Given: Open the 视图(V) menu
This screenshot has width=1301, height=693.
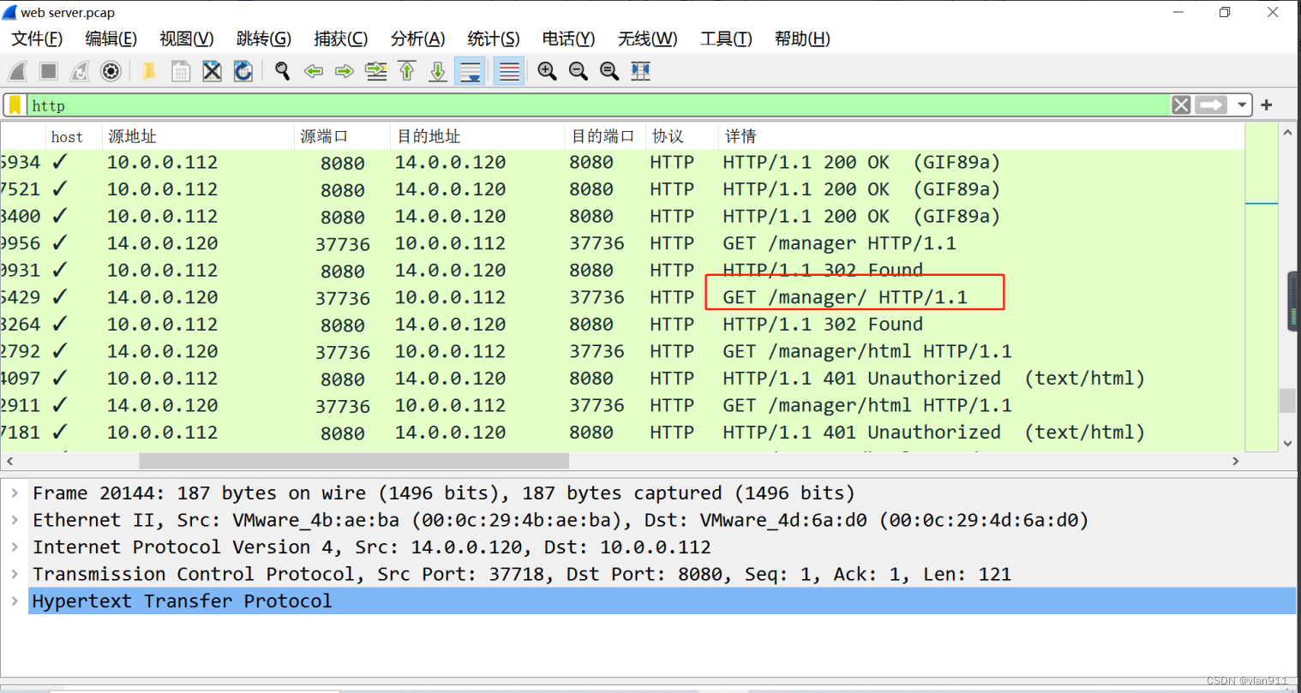Looking at the screenshot, I should [187, 39].
